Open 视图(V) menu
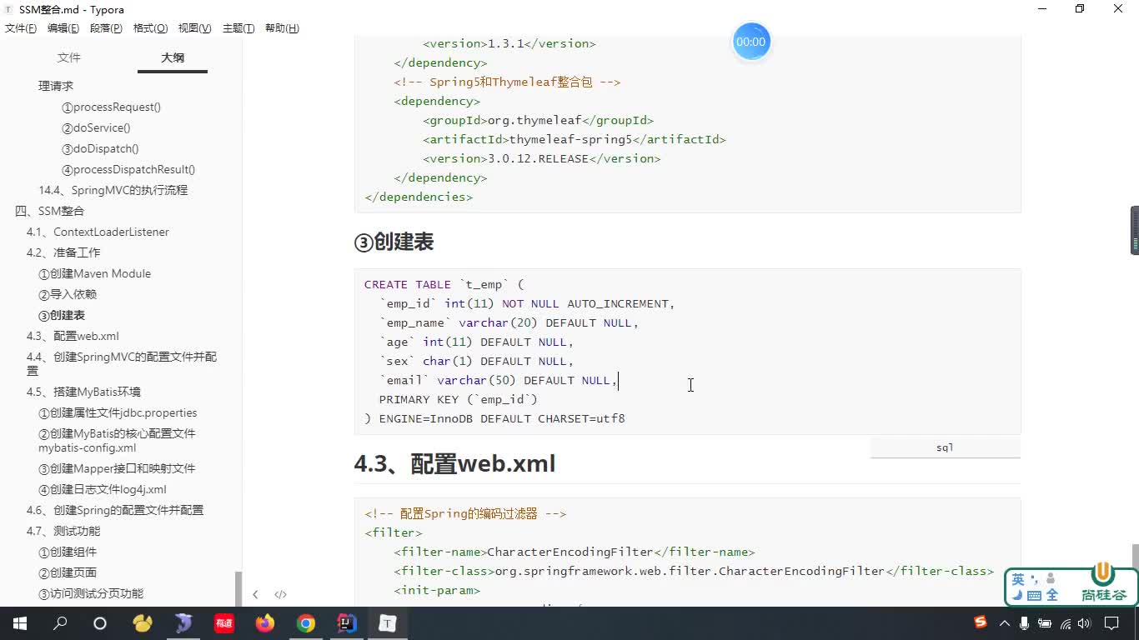 click(194, 28)
